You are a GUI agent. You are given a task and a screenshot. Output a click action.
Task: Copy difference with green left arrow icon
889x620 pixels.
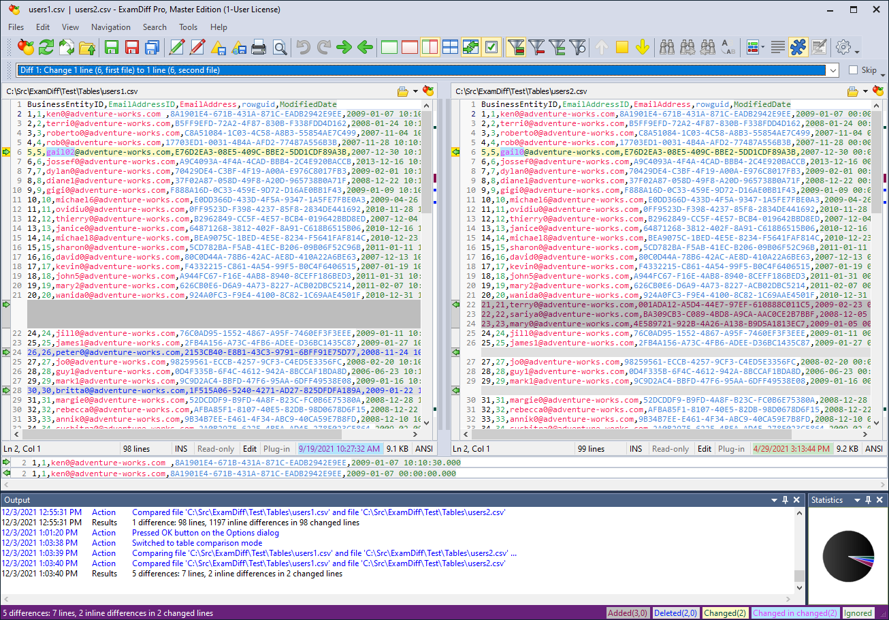(x=365, y=47)
